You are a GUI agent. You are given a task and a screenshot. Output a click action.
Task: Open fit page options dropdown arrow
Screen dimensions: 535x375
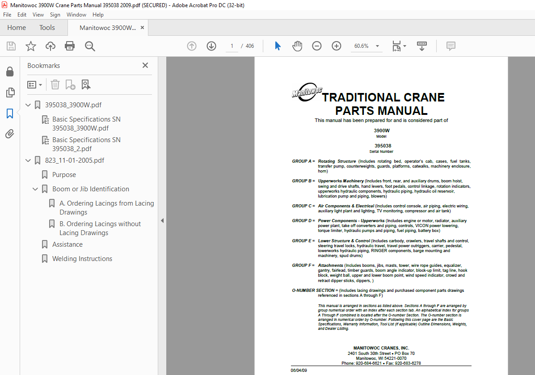tap(404, 46)
